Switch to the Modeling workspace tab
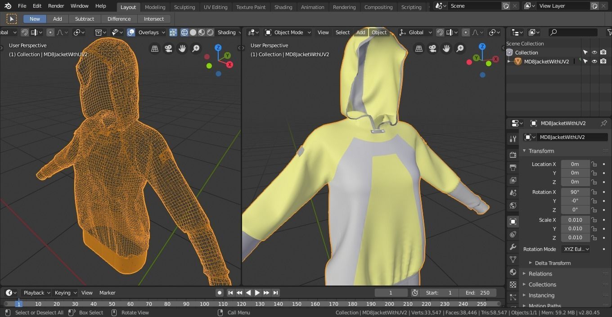Image resolution: width=612 pixels, height=317 pixels. tap(155, 7)
